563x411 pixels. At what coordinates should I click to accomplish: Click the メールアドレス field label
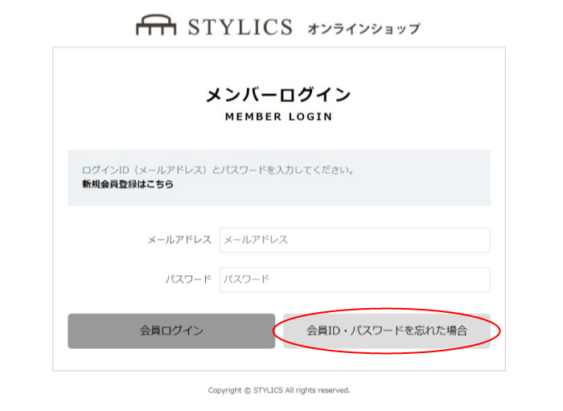point(179,240)
